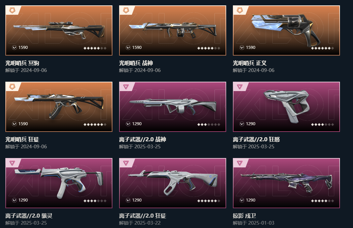Screen dimensions: 353x228
Task: Click the 掠影 戍卫 skin name
Action: pyautogui.click(x=244, y=216)
